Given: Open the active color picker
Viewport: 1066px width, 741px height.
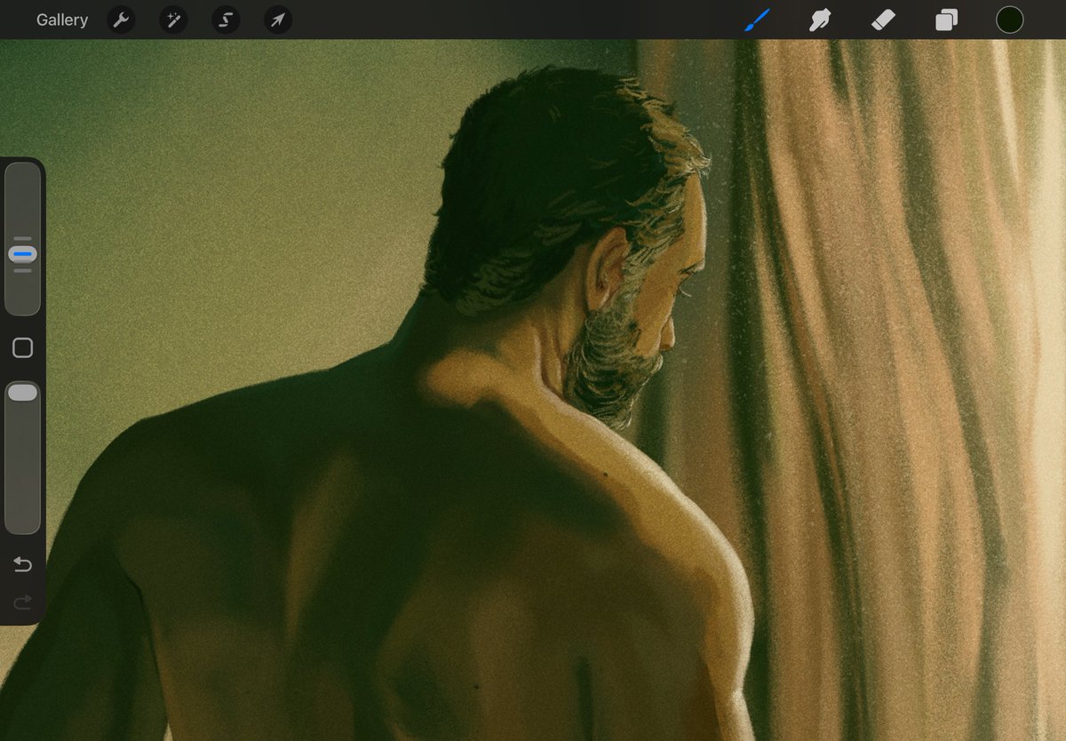Looking at the screenshot, I should click(x=1009, y=20).
